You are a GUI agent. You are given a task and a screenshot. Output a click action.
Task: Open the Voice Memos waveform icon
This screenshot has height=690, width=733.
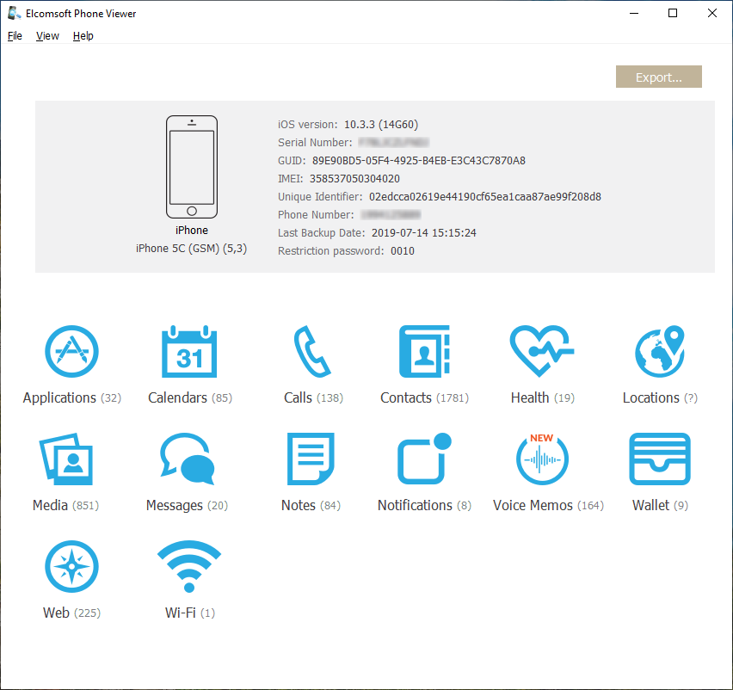542,459
